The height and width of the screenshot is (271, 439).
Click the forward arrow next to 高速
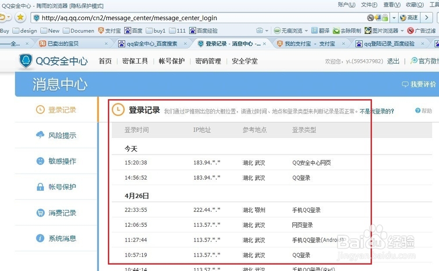427,18
